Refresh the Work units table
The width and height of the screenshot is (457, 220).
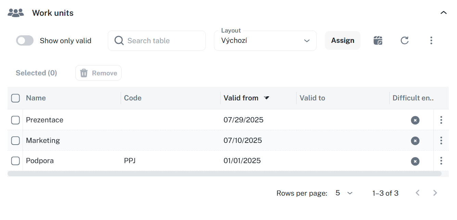405,40
